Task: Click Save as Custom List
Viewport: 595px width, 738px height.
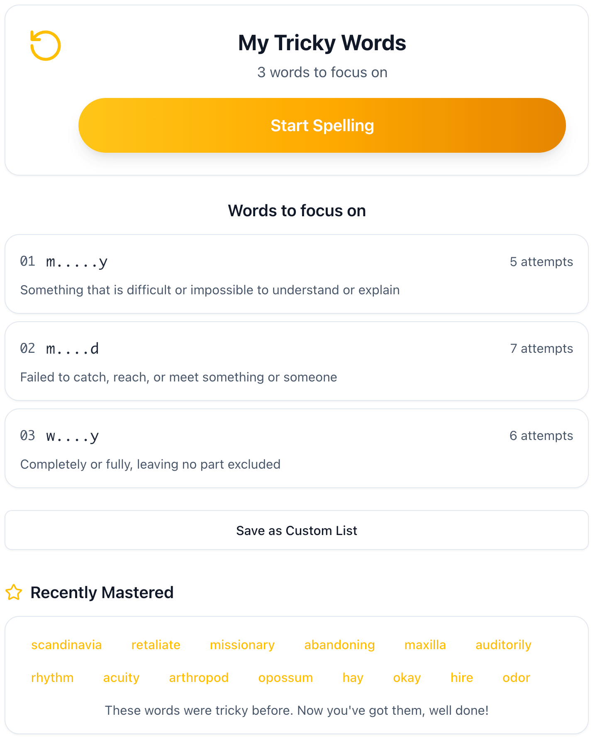Action: coord(296,530)
